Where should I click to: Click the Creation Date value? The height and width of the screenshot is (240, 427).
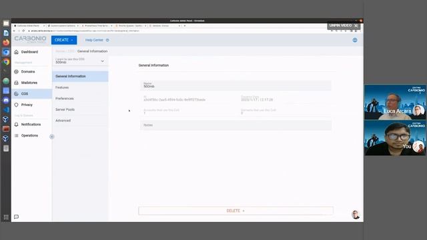coord(257,100)
